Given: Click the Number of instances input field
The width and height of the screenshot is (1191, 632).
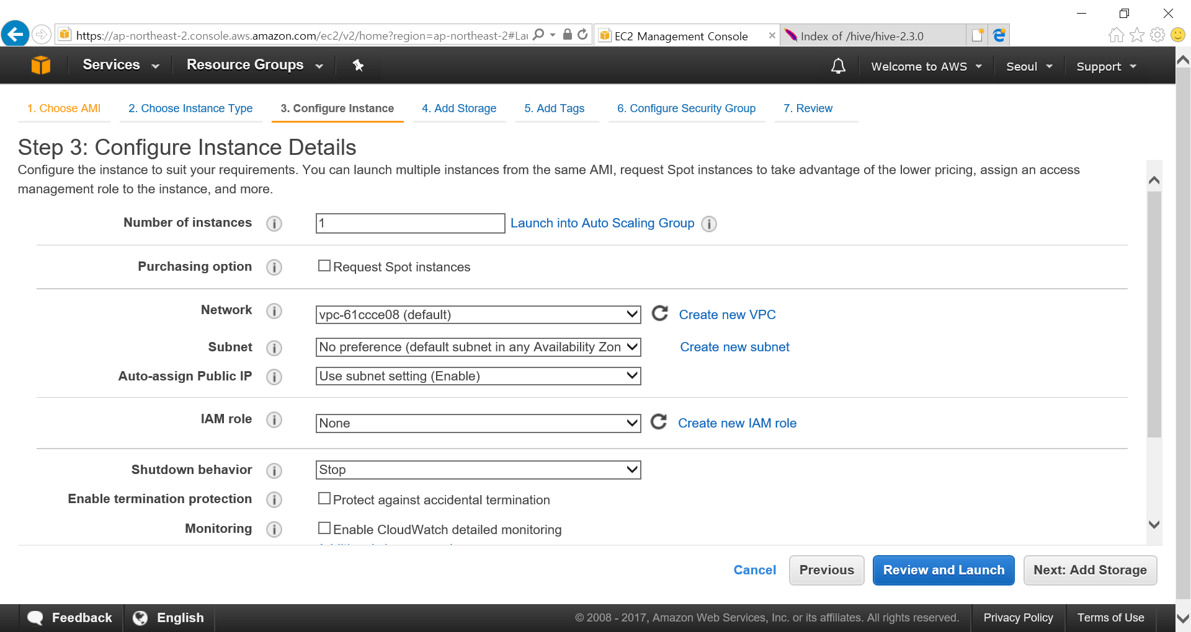Looking at the screenshot, I should (410, 224).
